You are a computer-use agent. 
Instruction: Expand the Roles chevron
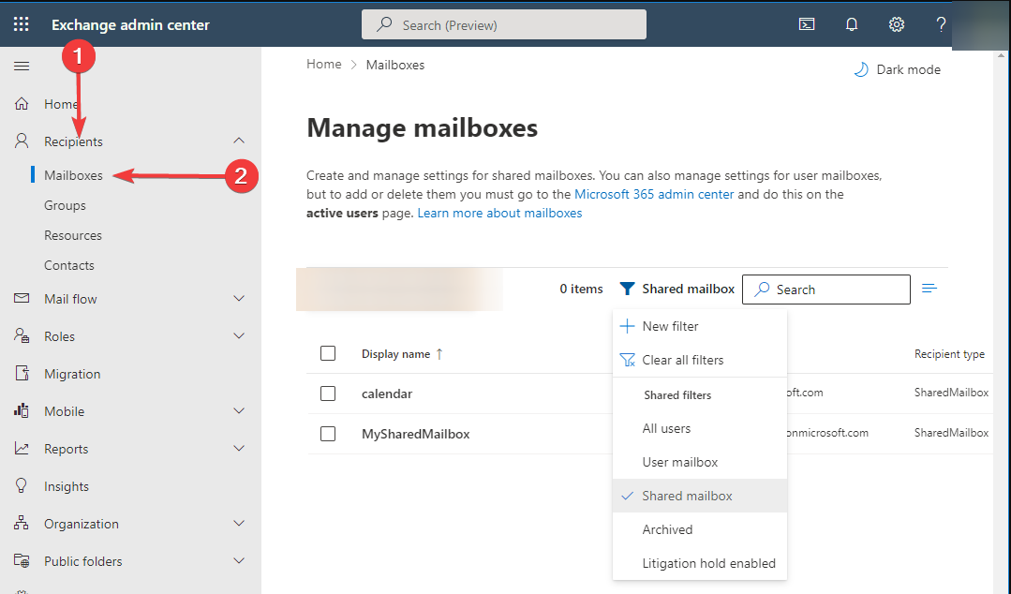tap(239, 335)
